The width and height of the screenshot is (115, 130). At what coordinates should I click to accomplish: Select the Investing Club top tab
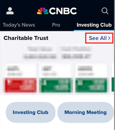94,25
